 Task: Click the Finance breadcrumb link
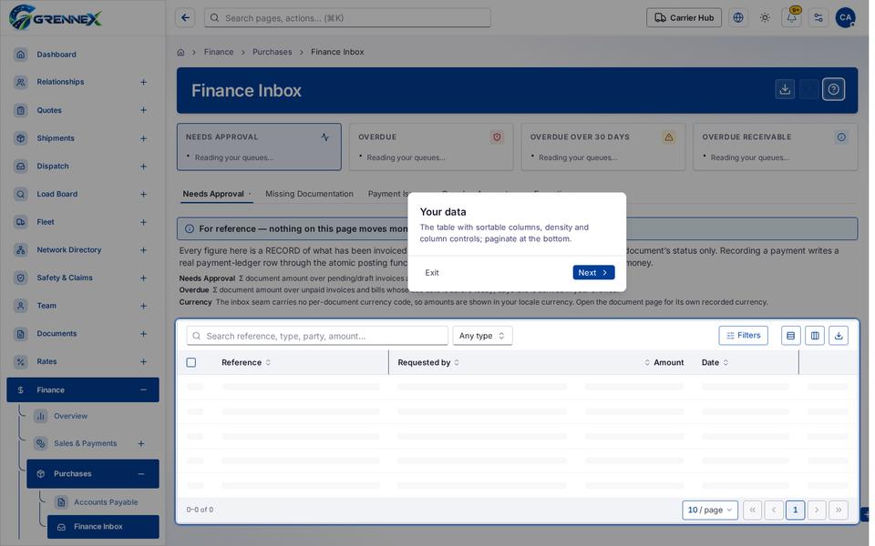(x=219, y=52)
